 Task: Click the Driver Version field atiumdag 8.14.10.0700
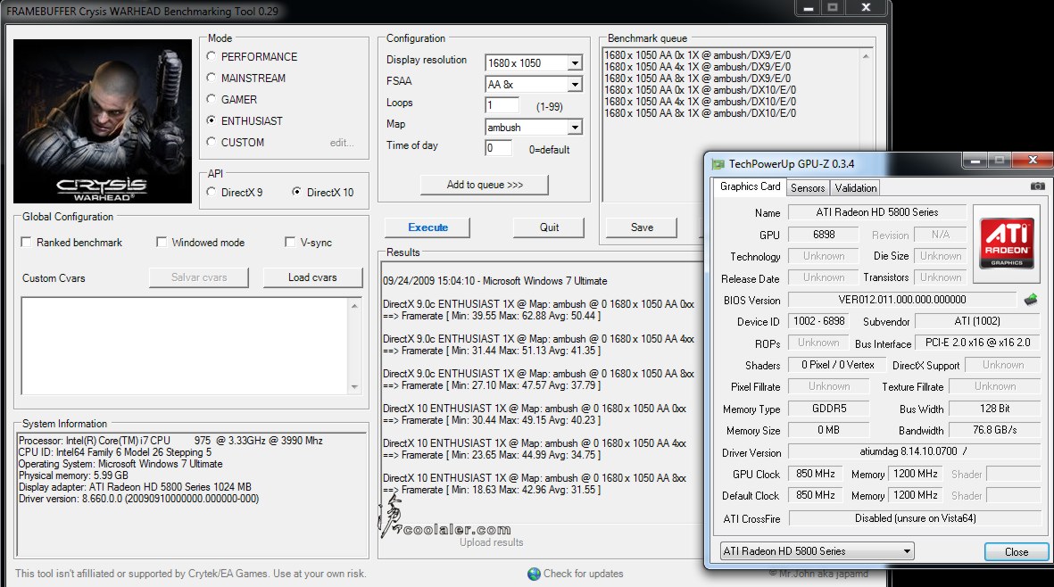pos(914,451)
